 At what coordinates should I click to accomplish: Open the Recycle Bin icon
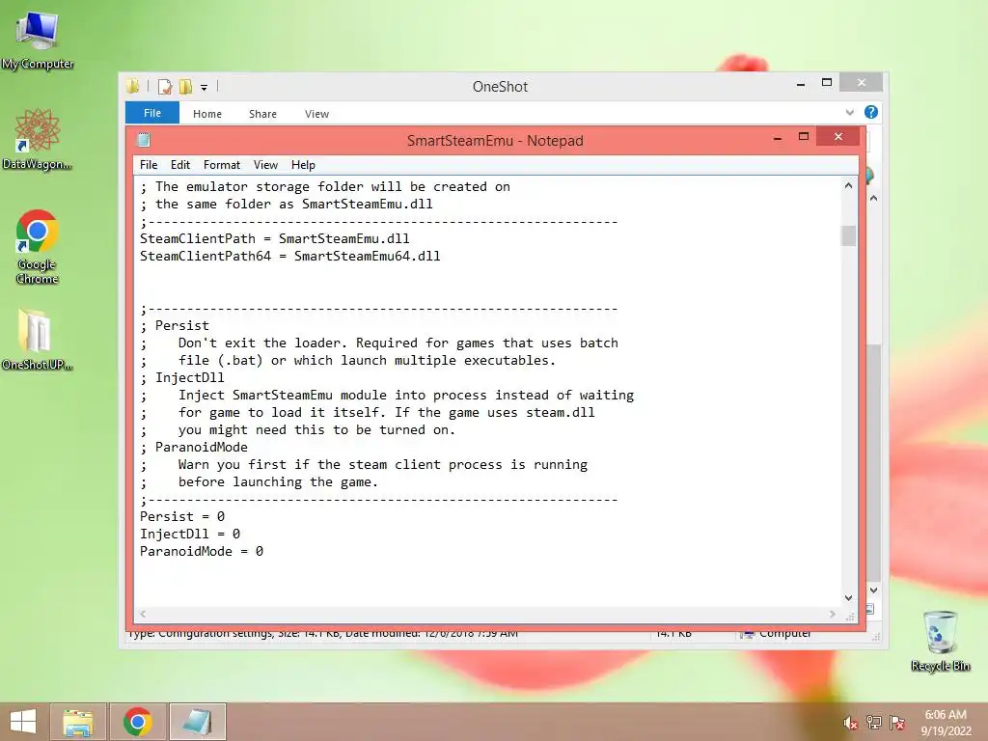click(940, 641)
